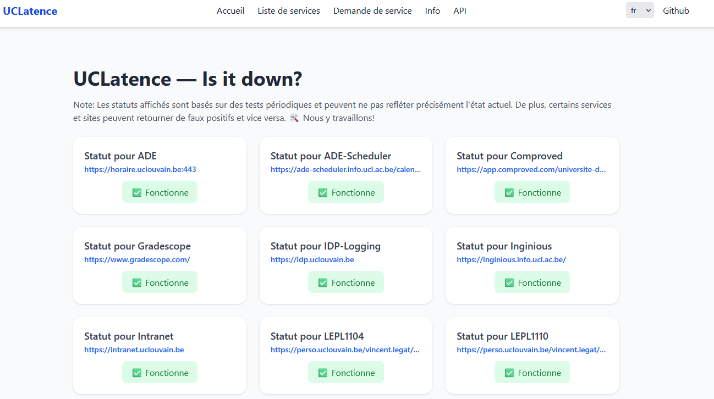Image resolution: width=714 pixels, height=399 pixels.
Task: Click the green checkmark icon in ADE status
Action: coord(137,192)
